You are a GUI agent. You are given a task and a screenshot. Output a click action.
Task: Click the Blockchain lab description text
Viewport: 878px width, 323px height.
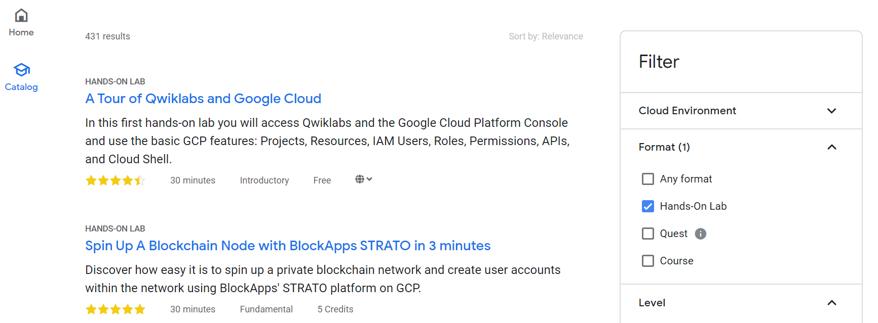323,279
